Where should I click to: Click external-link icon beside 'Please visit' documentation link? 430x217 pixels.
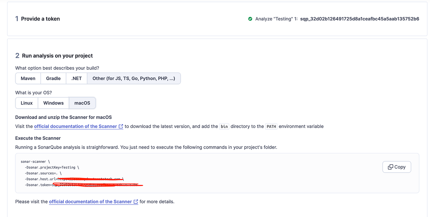(136, 202)
